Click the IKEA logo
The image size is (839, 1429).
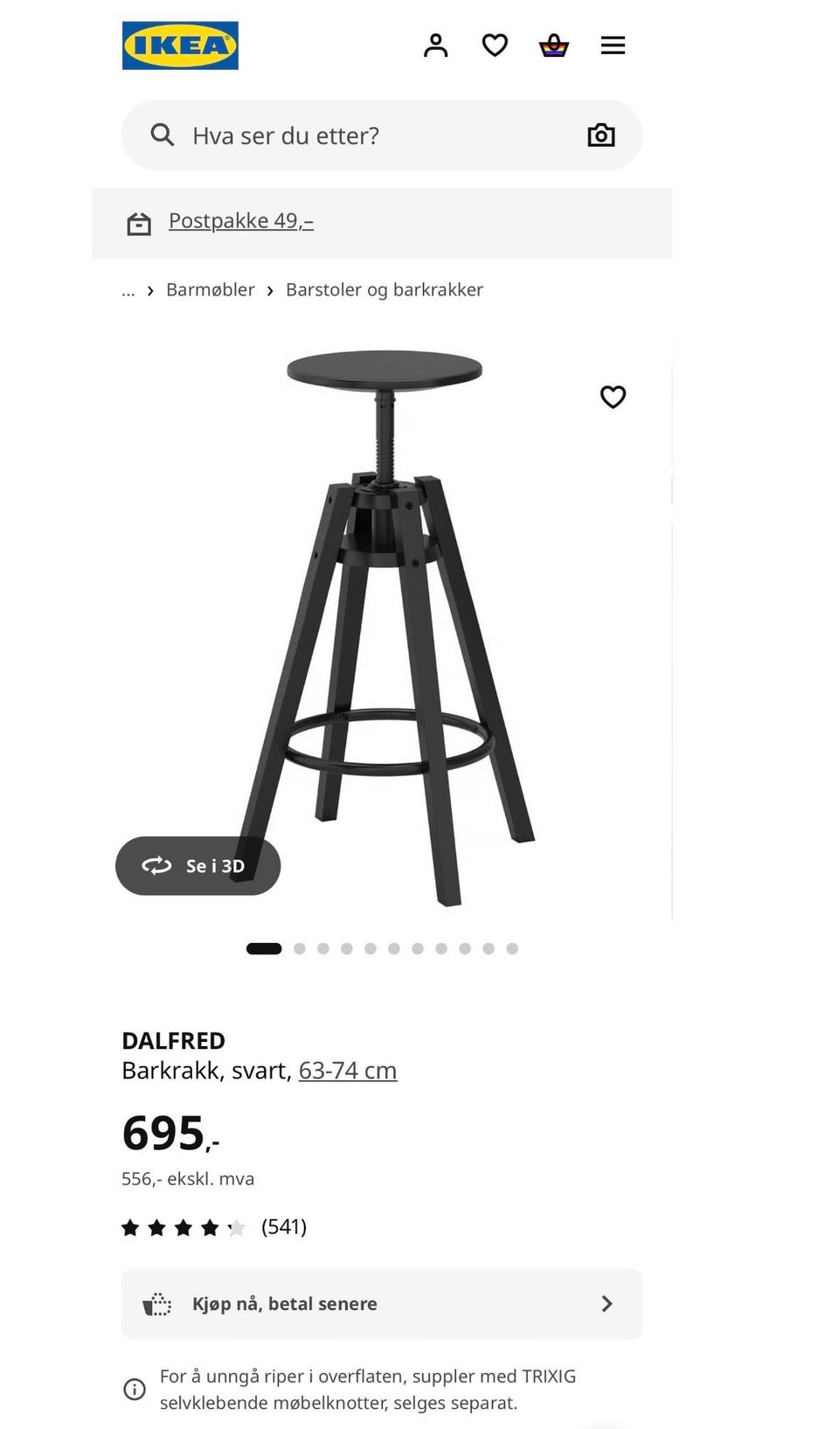click(180, 45)
